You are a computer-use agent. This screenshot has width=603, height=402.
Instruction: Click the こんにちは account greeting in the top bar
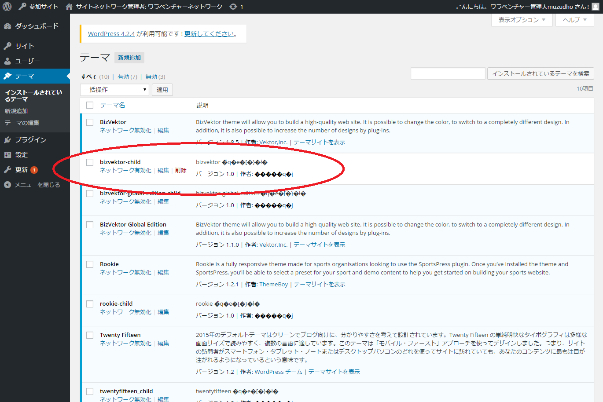click(522, 7)
